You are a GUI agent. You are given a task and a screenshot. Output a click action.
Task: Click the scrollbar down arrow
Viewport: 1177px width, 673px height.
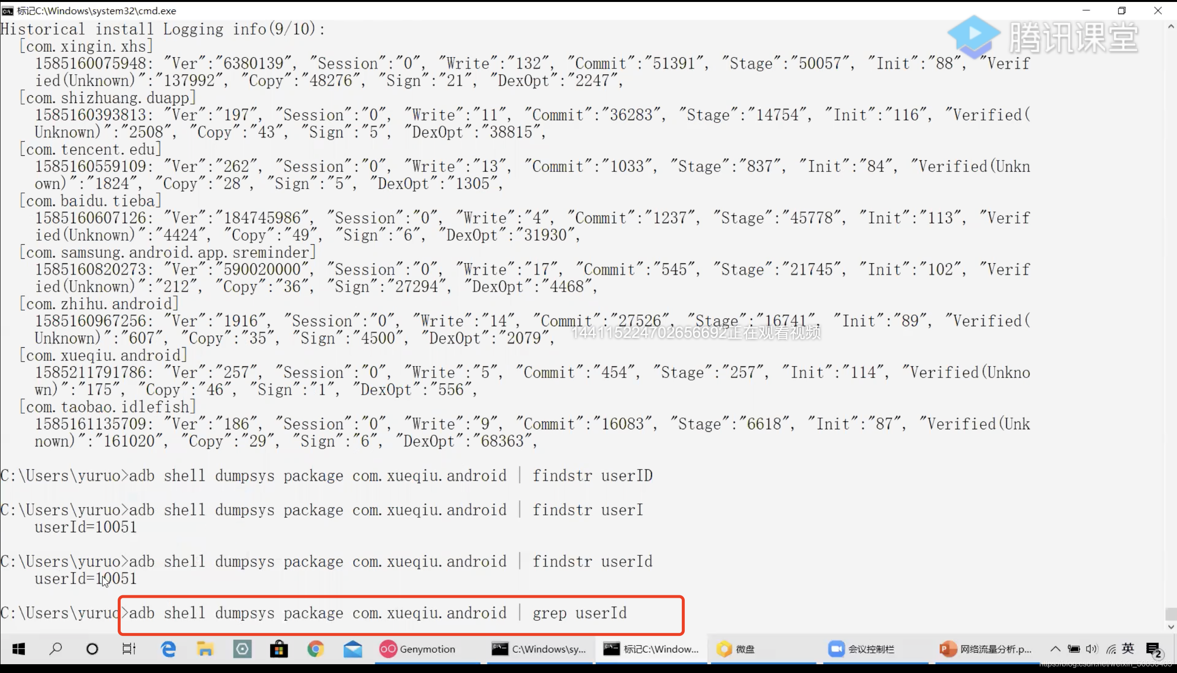(x=1171, y=627)
